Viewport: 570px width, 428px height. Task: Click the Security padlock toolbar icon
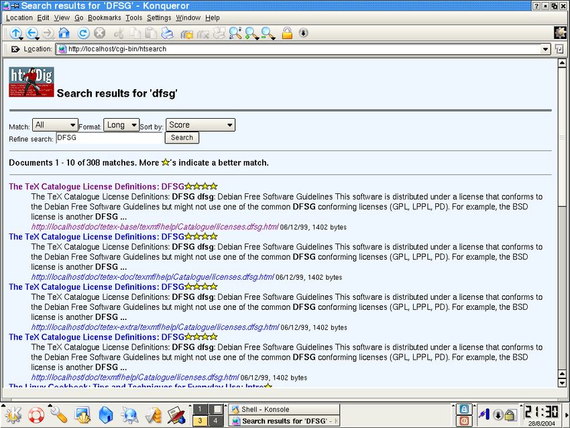click(287, 33)
